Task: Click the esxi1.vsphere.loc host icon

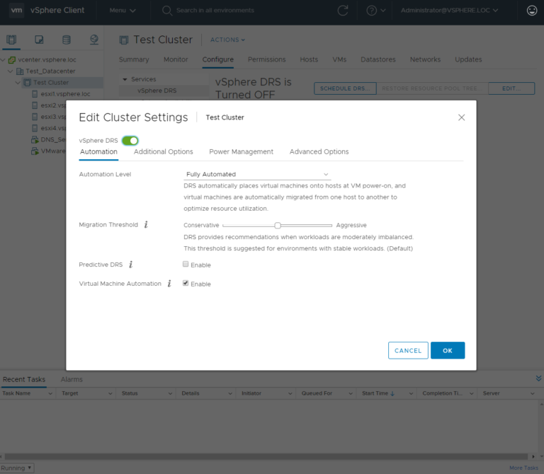Action: [35, 94]
